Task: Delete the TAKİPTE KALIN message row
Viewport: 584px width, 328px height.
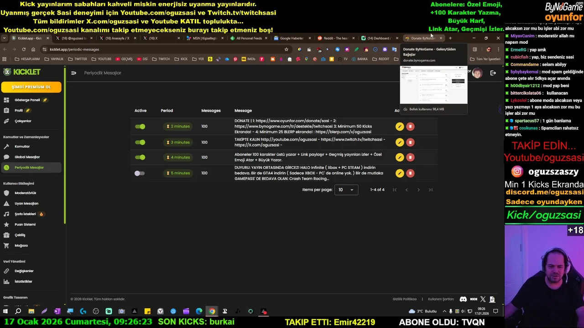Action: coord(410,143)
